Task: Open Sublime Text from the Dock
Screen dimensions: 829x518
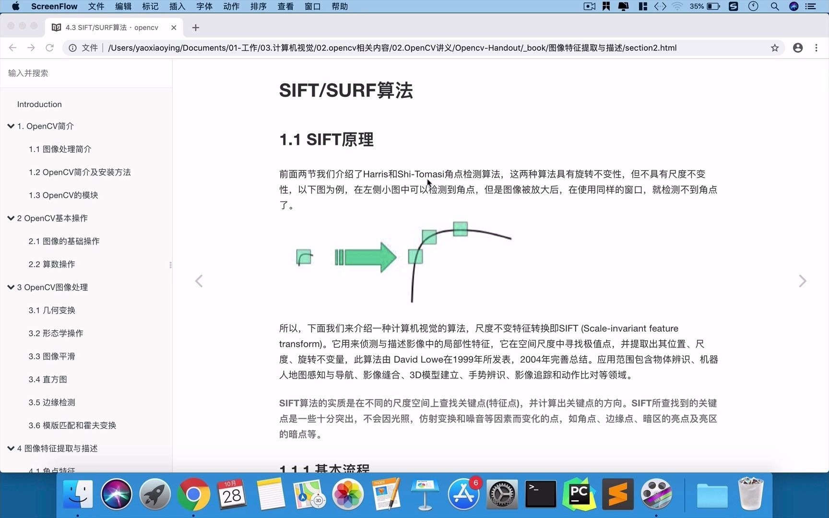Action: point(617,494)
